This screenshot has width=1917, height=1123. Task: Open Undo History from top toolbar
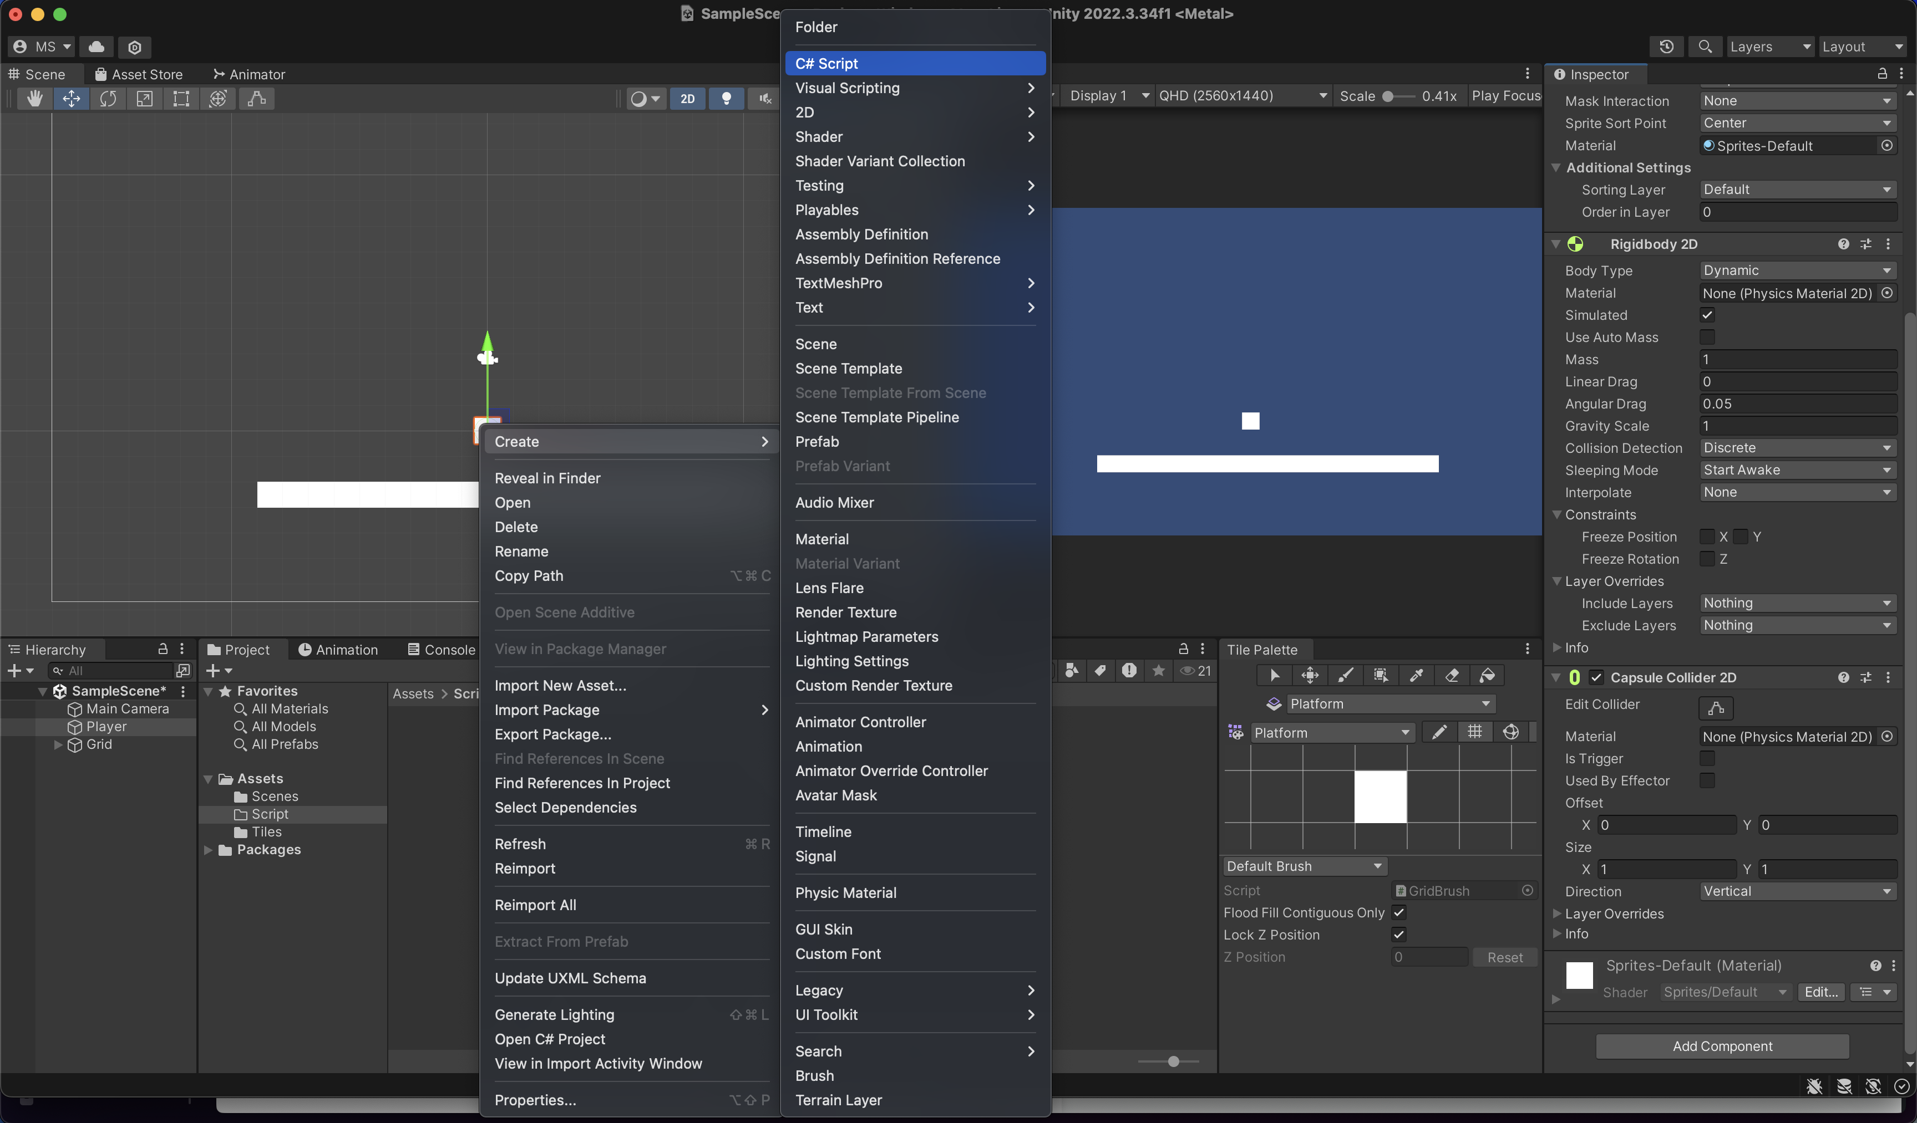1666,47
